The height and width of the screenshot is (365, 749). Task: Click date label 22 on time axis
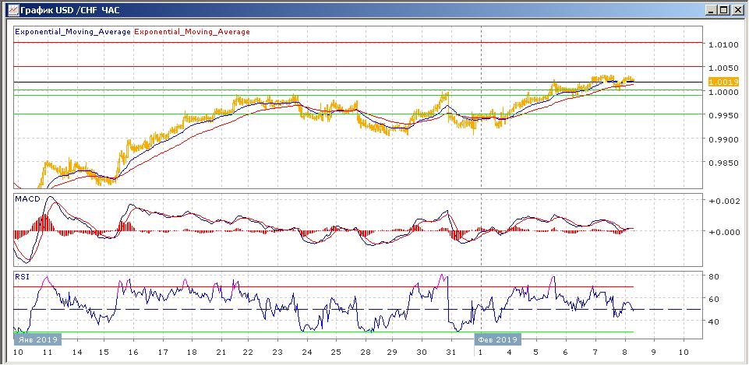[x=247, y=352]
